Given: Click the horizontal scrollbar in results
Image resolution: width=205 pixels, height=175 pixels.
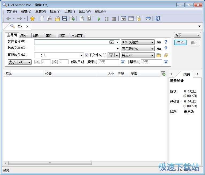Looking at the screenshot, I should click(x=50, y=163).
